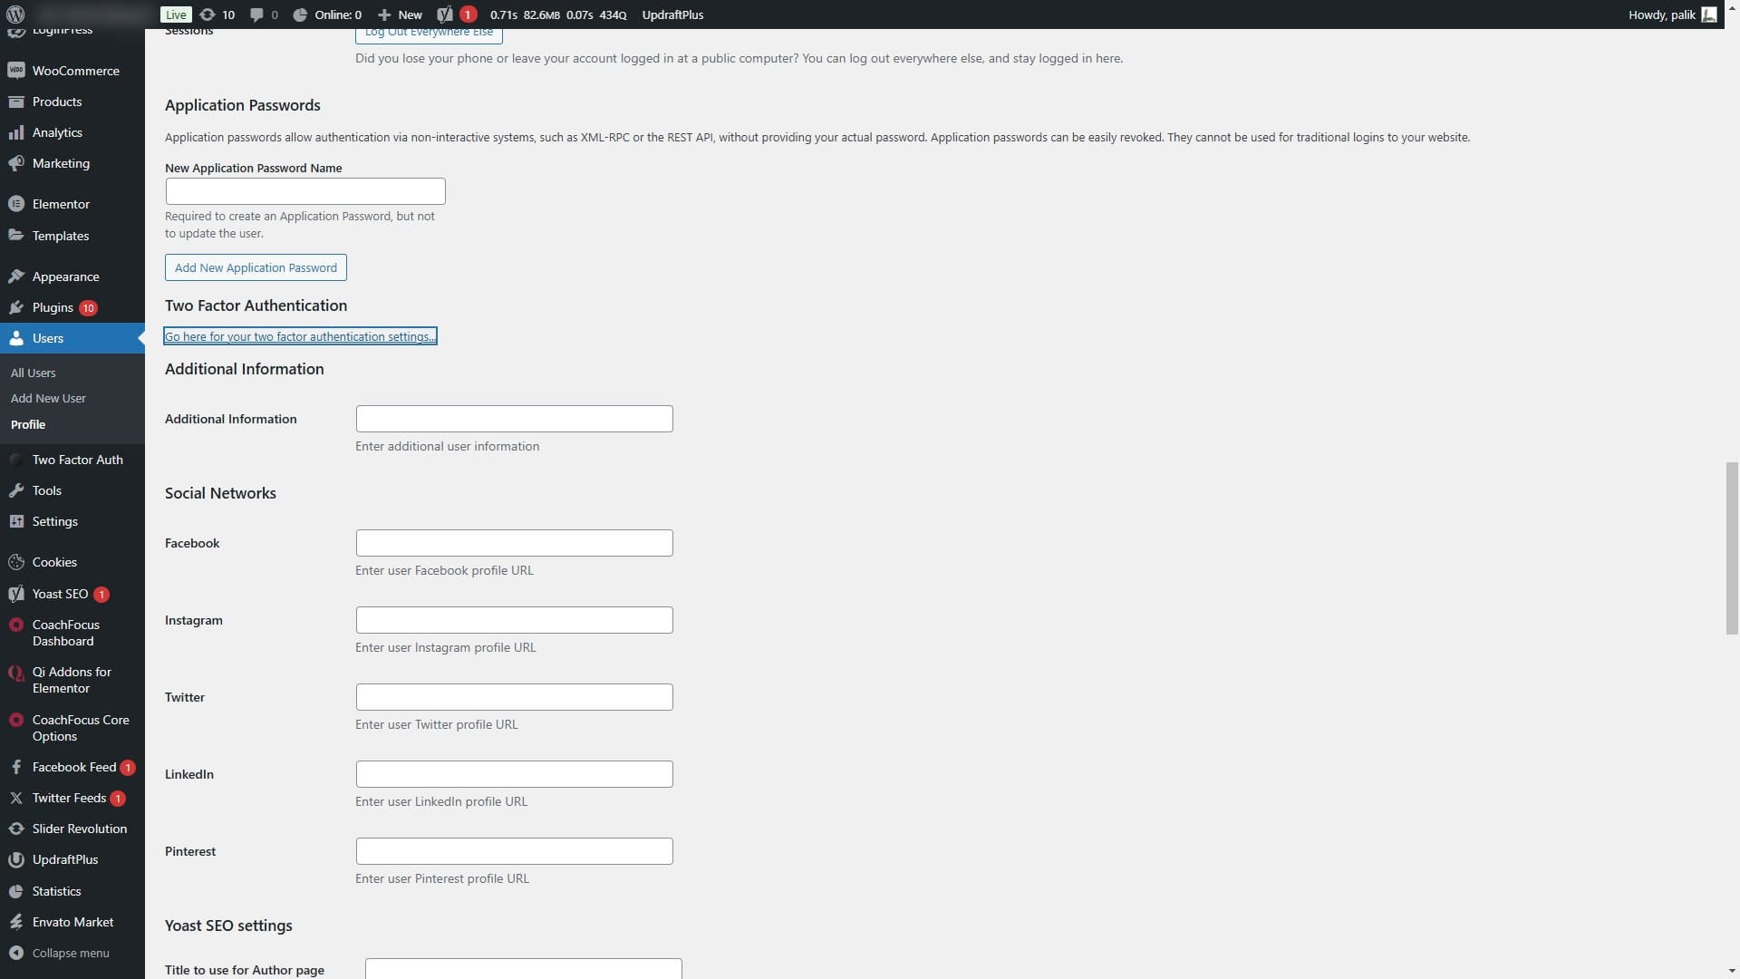The width and height of the screenshot is (1740, 979).
Task: Focus the Twitter profile URL field
Action: pyautogui.click(x=513, y=696)
